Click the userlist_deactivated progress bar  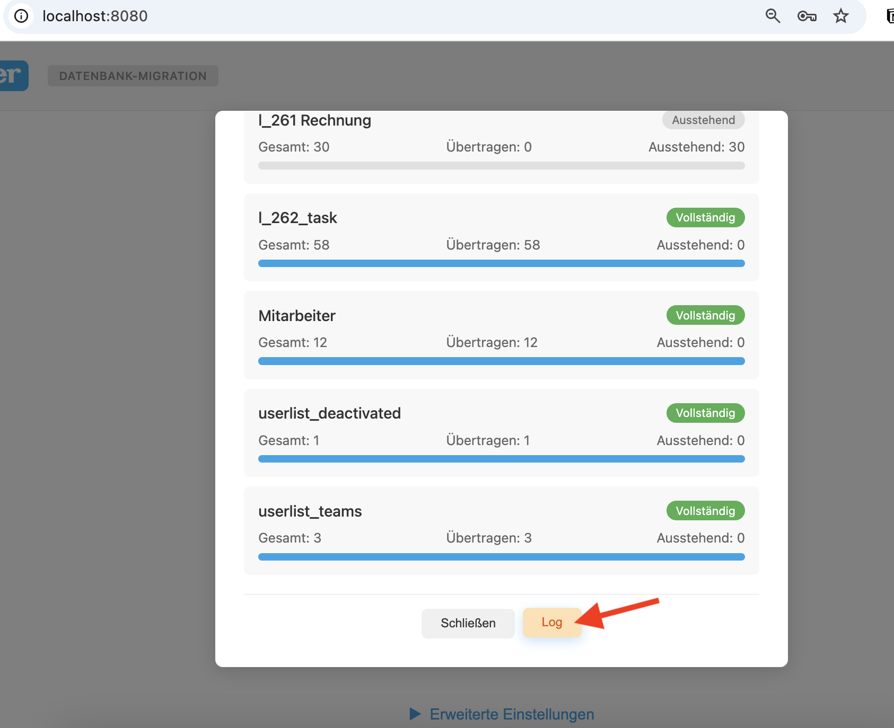pos(502,459)
